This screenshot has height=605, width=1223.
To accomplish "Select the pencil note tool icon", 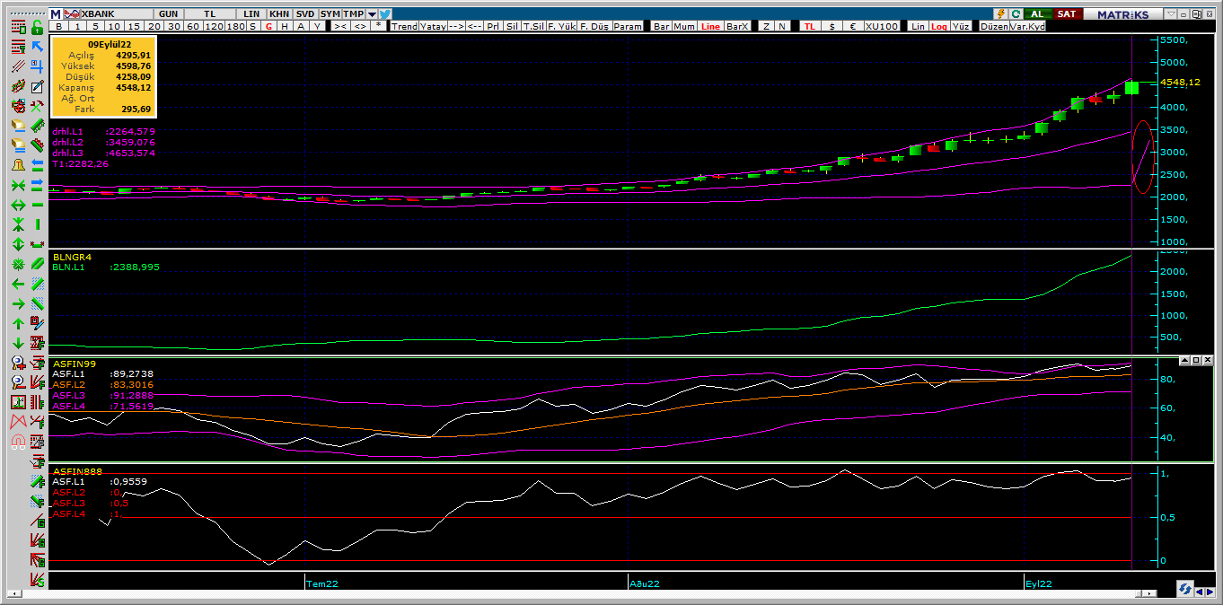I will (x=38, y=86).
